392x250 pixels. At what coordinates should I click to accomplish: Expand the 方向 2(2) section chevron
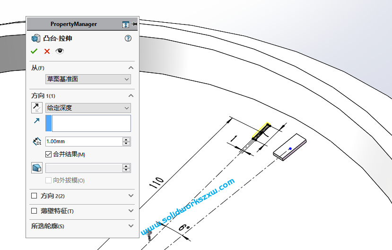(131, 196)
